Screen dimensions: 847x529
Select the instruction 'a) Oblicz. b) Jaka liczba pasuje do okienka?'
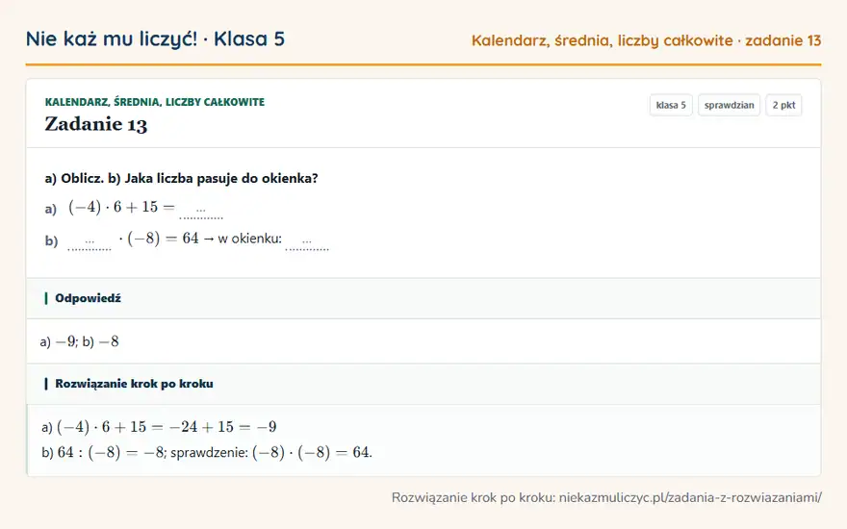[182, 178]
